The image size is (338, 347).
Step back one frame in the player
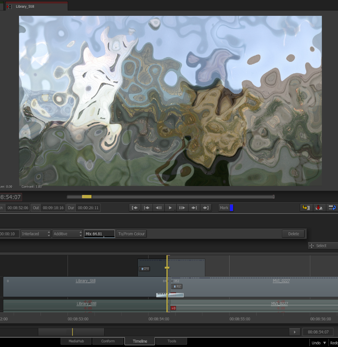tap(159, 208)
